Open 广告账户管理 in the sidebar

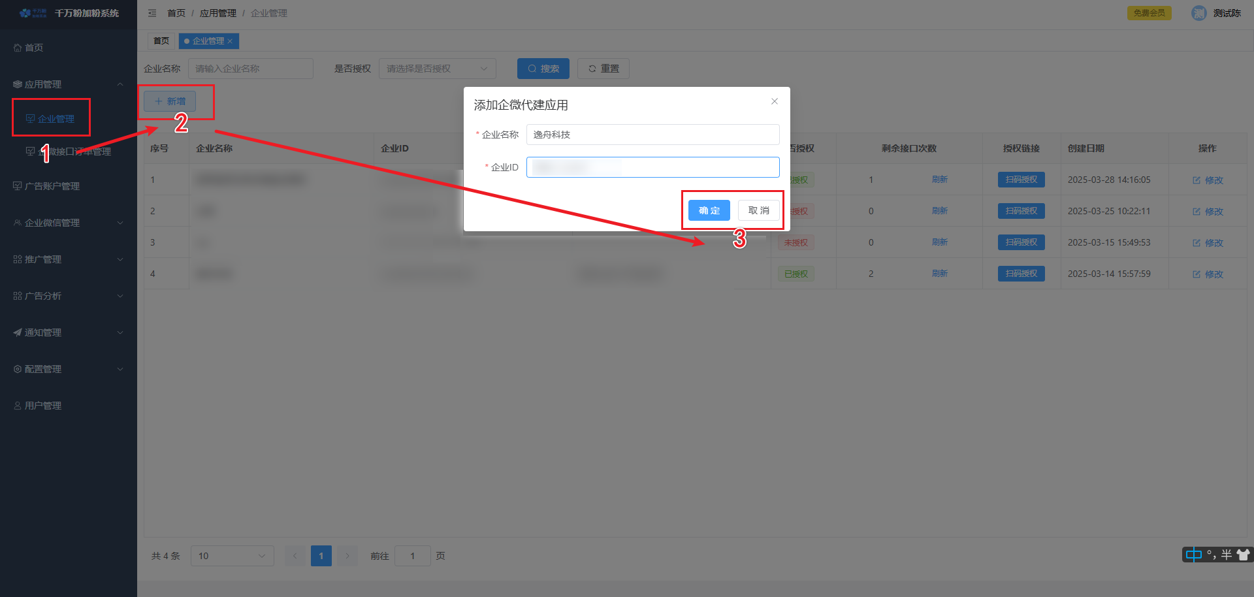coord(52,186)
